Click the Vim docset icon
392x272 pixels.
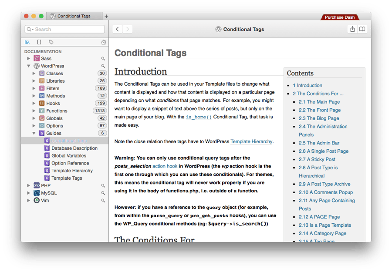click(x=37, y=200)
